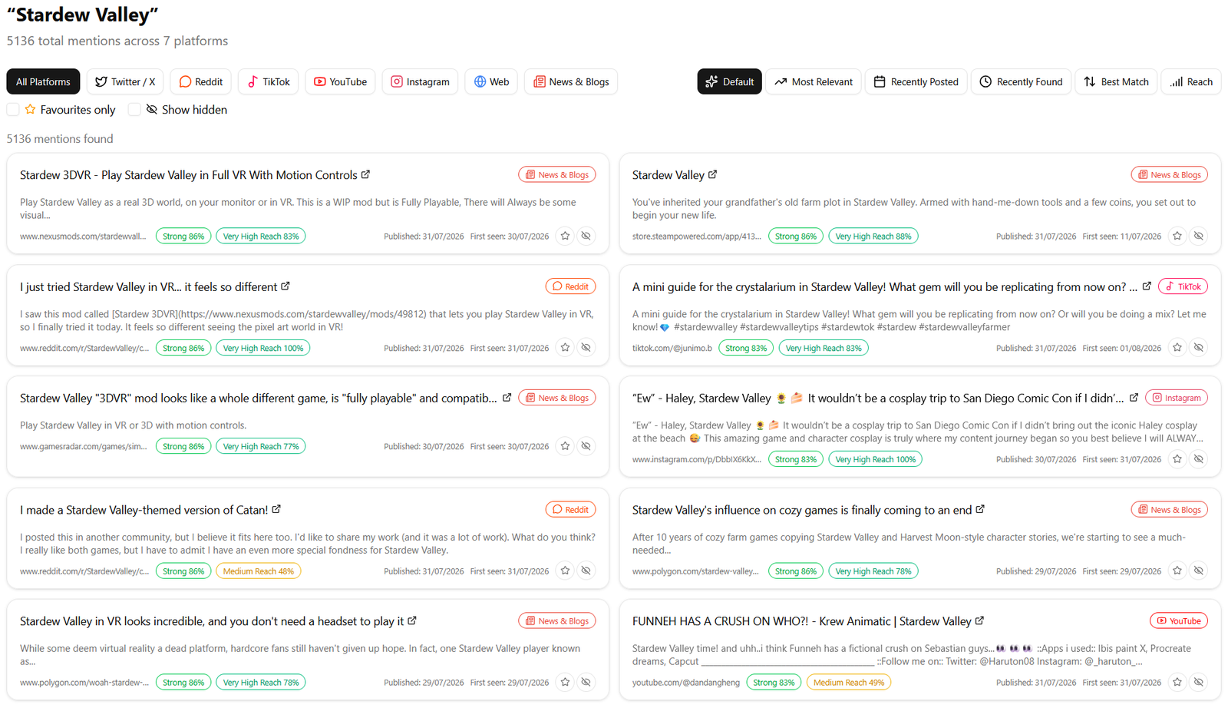Open 'Stardew 3DVR - Play Stardew Valley in Full VR' title
The height and width of the screenshot is (708, 1228).
pos(189,175)
